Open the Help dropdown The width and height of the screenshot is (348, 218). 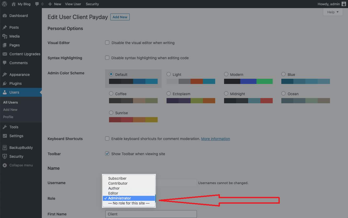tap(333, 12)
